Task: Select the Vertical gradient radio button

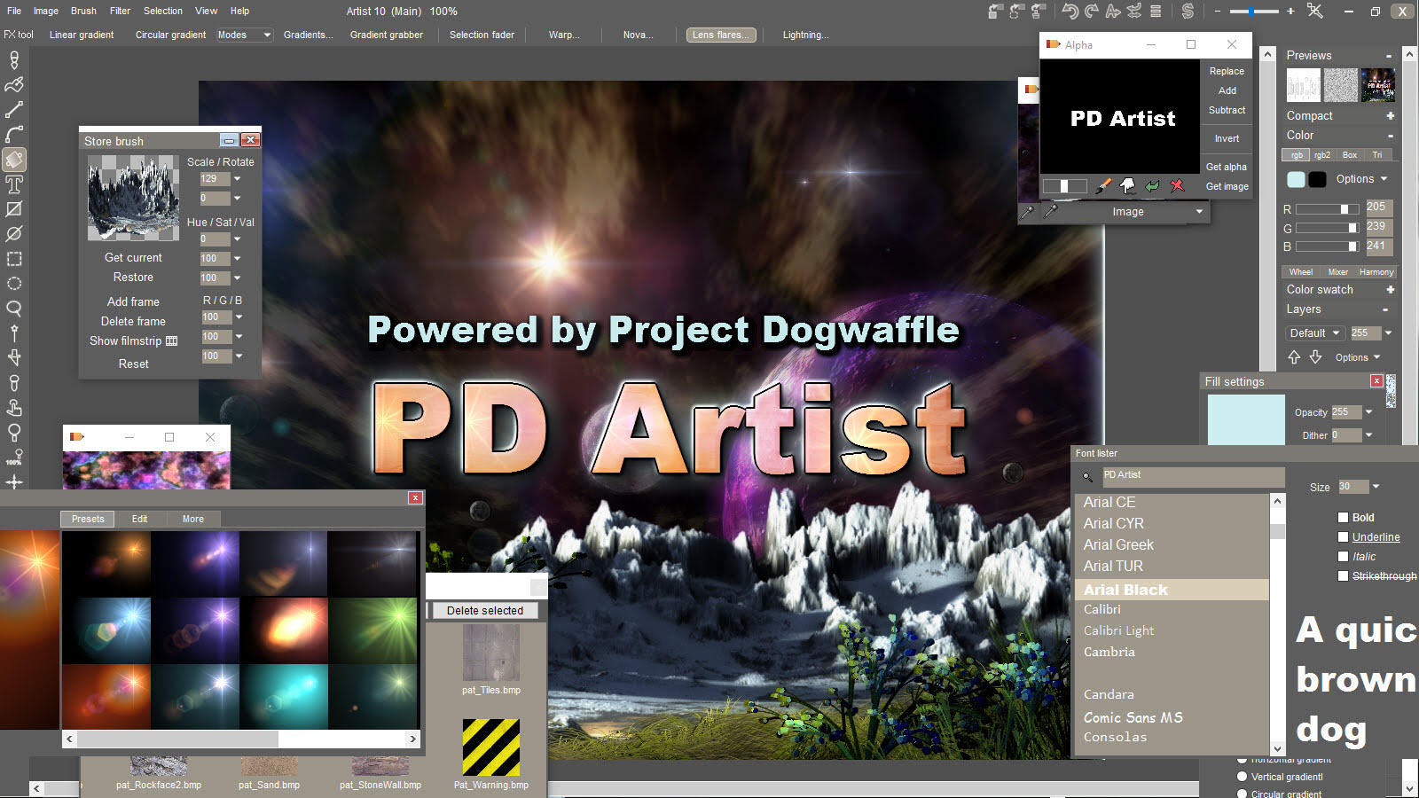Action: point(1242,776)
